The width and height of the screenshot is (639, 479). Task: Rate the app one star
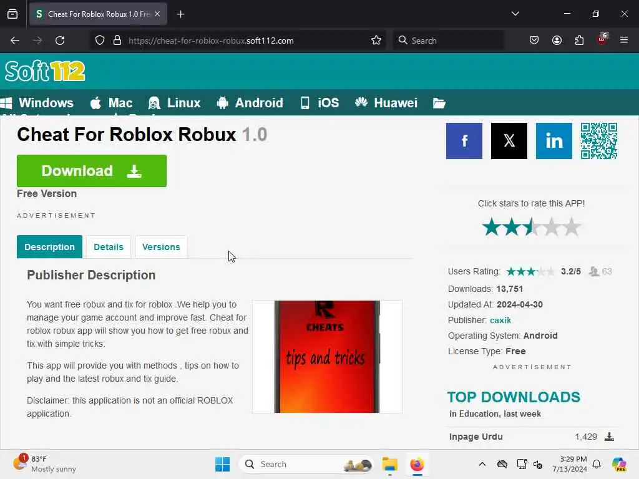(492, 227)
